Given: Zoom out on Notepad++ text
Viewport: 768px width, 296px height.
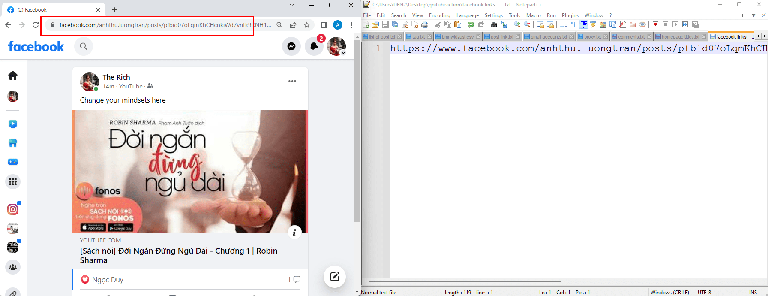Looking at the screenshot, I should pyautogui.click(x=527, y=24).
